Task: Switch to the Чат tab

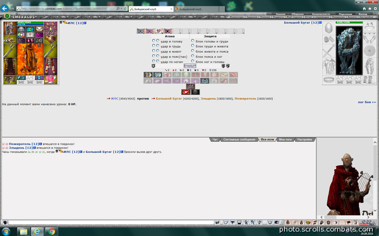Action: click(215, 140)
